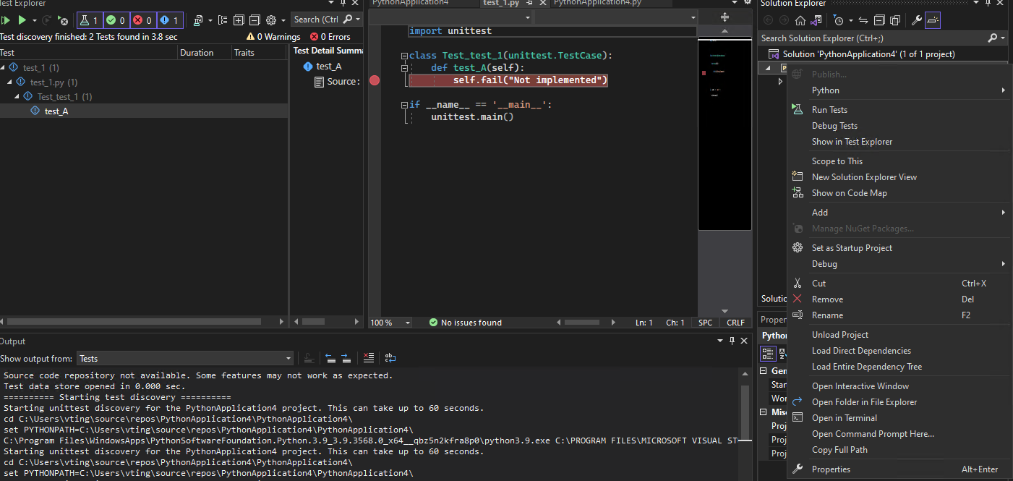This screenshot has height=481, width=1013.
Task: Click the Group By icon in Test Explorer
Action: (x=222, y=20)
